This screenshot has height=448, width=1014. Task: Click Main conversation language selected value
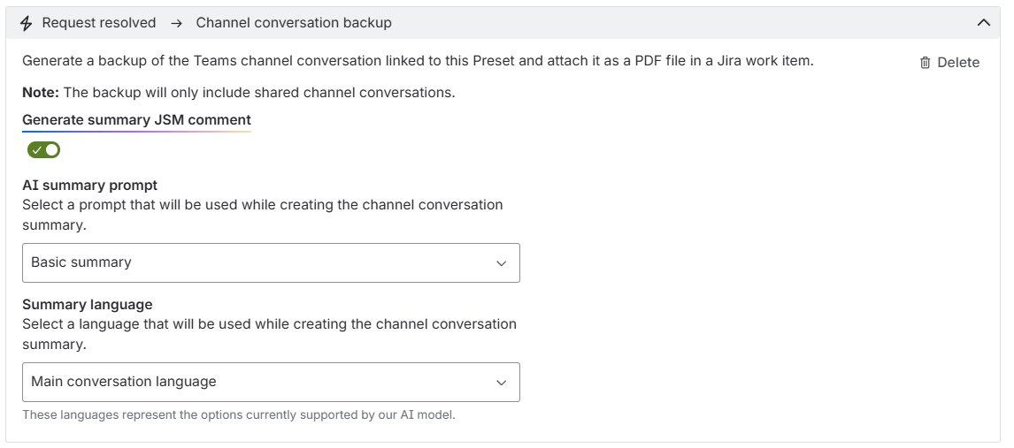124,382
